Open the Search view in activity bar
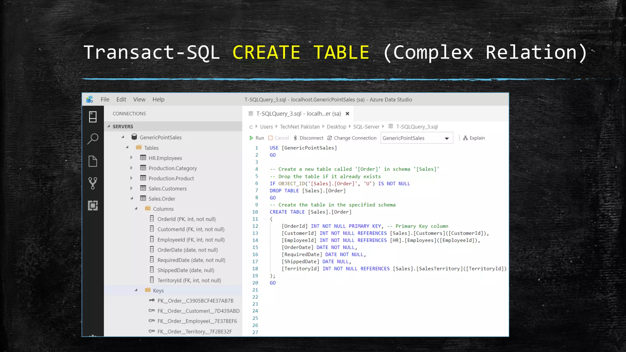This screenshot has width=626, height=352. [93, 139]
